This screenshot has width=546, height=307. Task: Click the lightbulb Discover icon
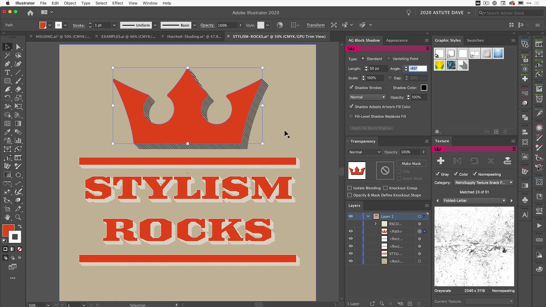[409, 13]
